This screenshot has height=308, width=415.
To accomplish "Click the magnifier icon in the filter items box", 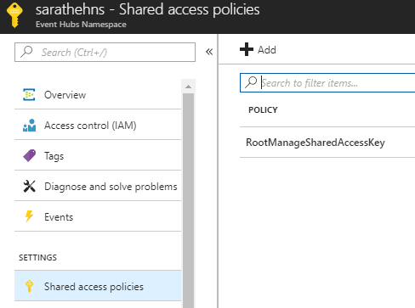I will [x=251, y=82].
